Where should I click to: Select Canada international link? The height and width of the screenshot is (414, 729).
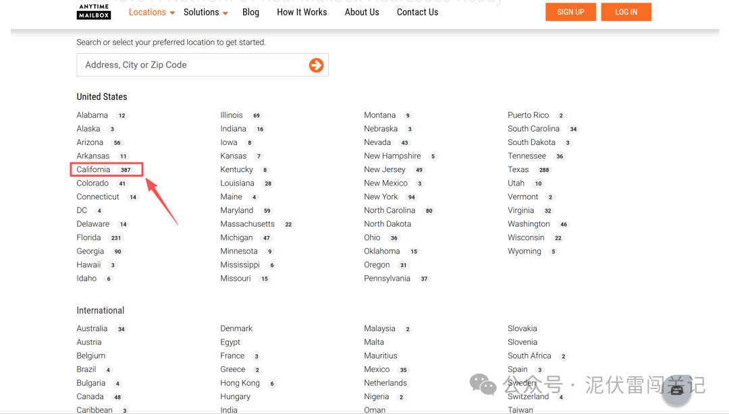90,396
